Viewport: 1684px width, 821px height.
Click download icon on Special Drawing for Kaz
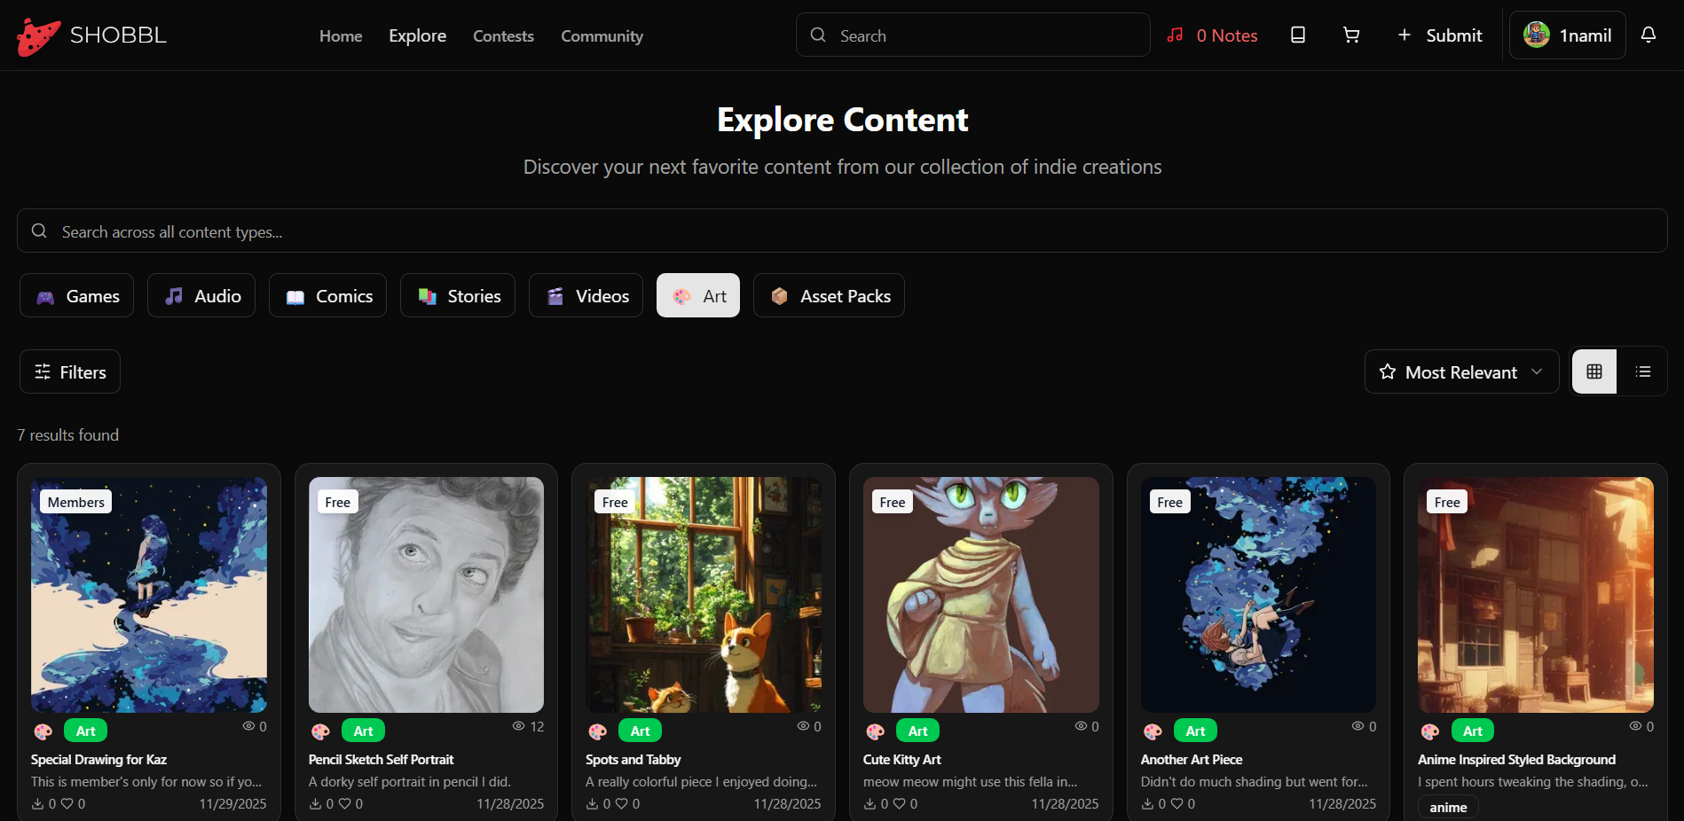(38, 804)
